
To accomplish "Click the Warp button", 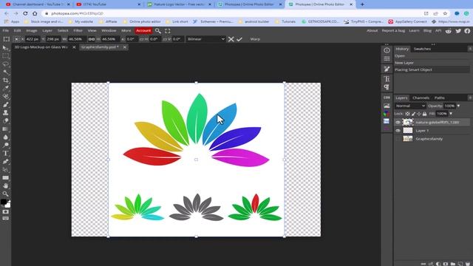I will (255, 39).
